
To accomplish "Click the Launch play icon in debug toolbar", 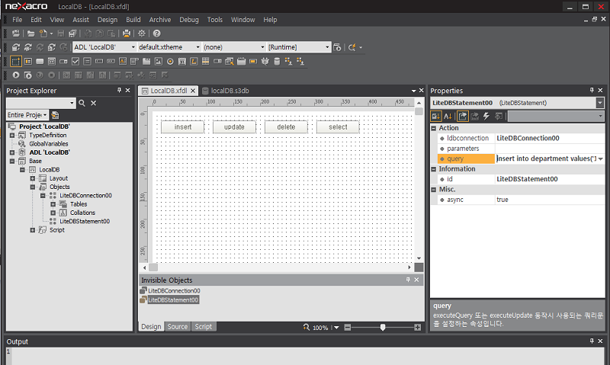I will (16, 75).
